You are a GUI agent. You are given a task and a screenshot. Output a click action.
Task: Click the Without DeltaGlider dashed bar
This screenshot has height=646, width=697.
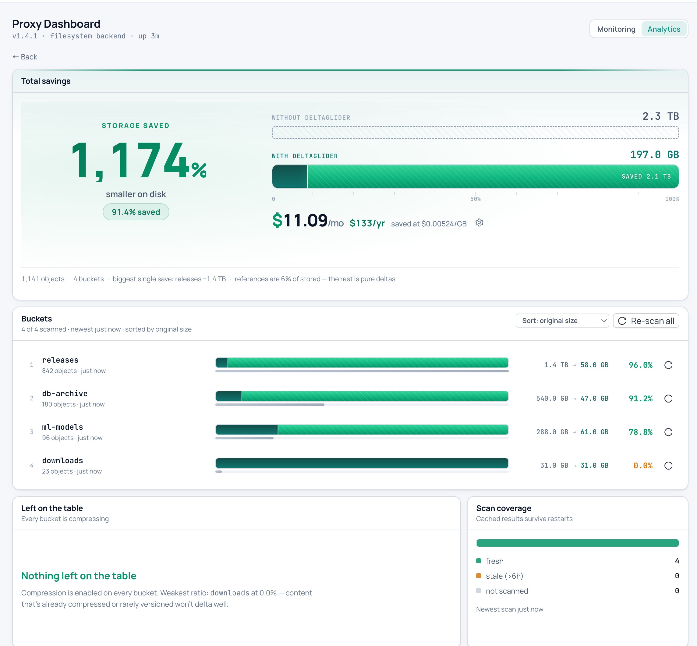tap(476, 133)
